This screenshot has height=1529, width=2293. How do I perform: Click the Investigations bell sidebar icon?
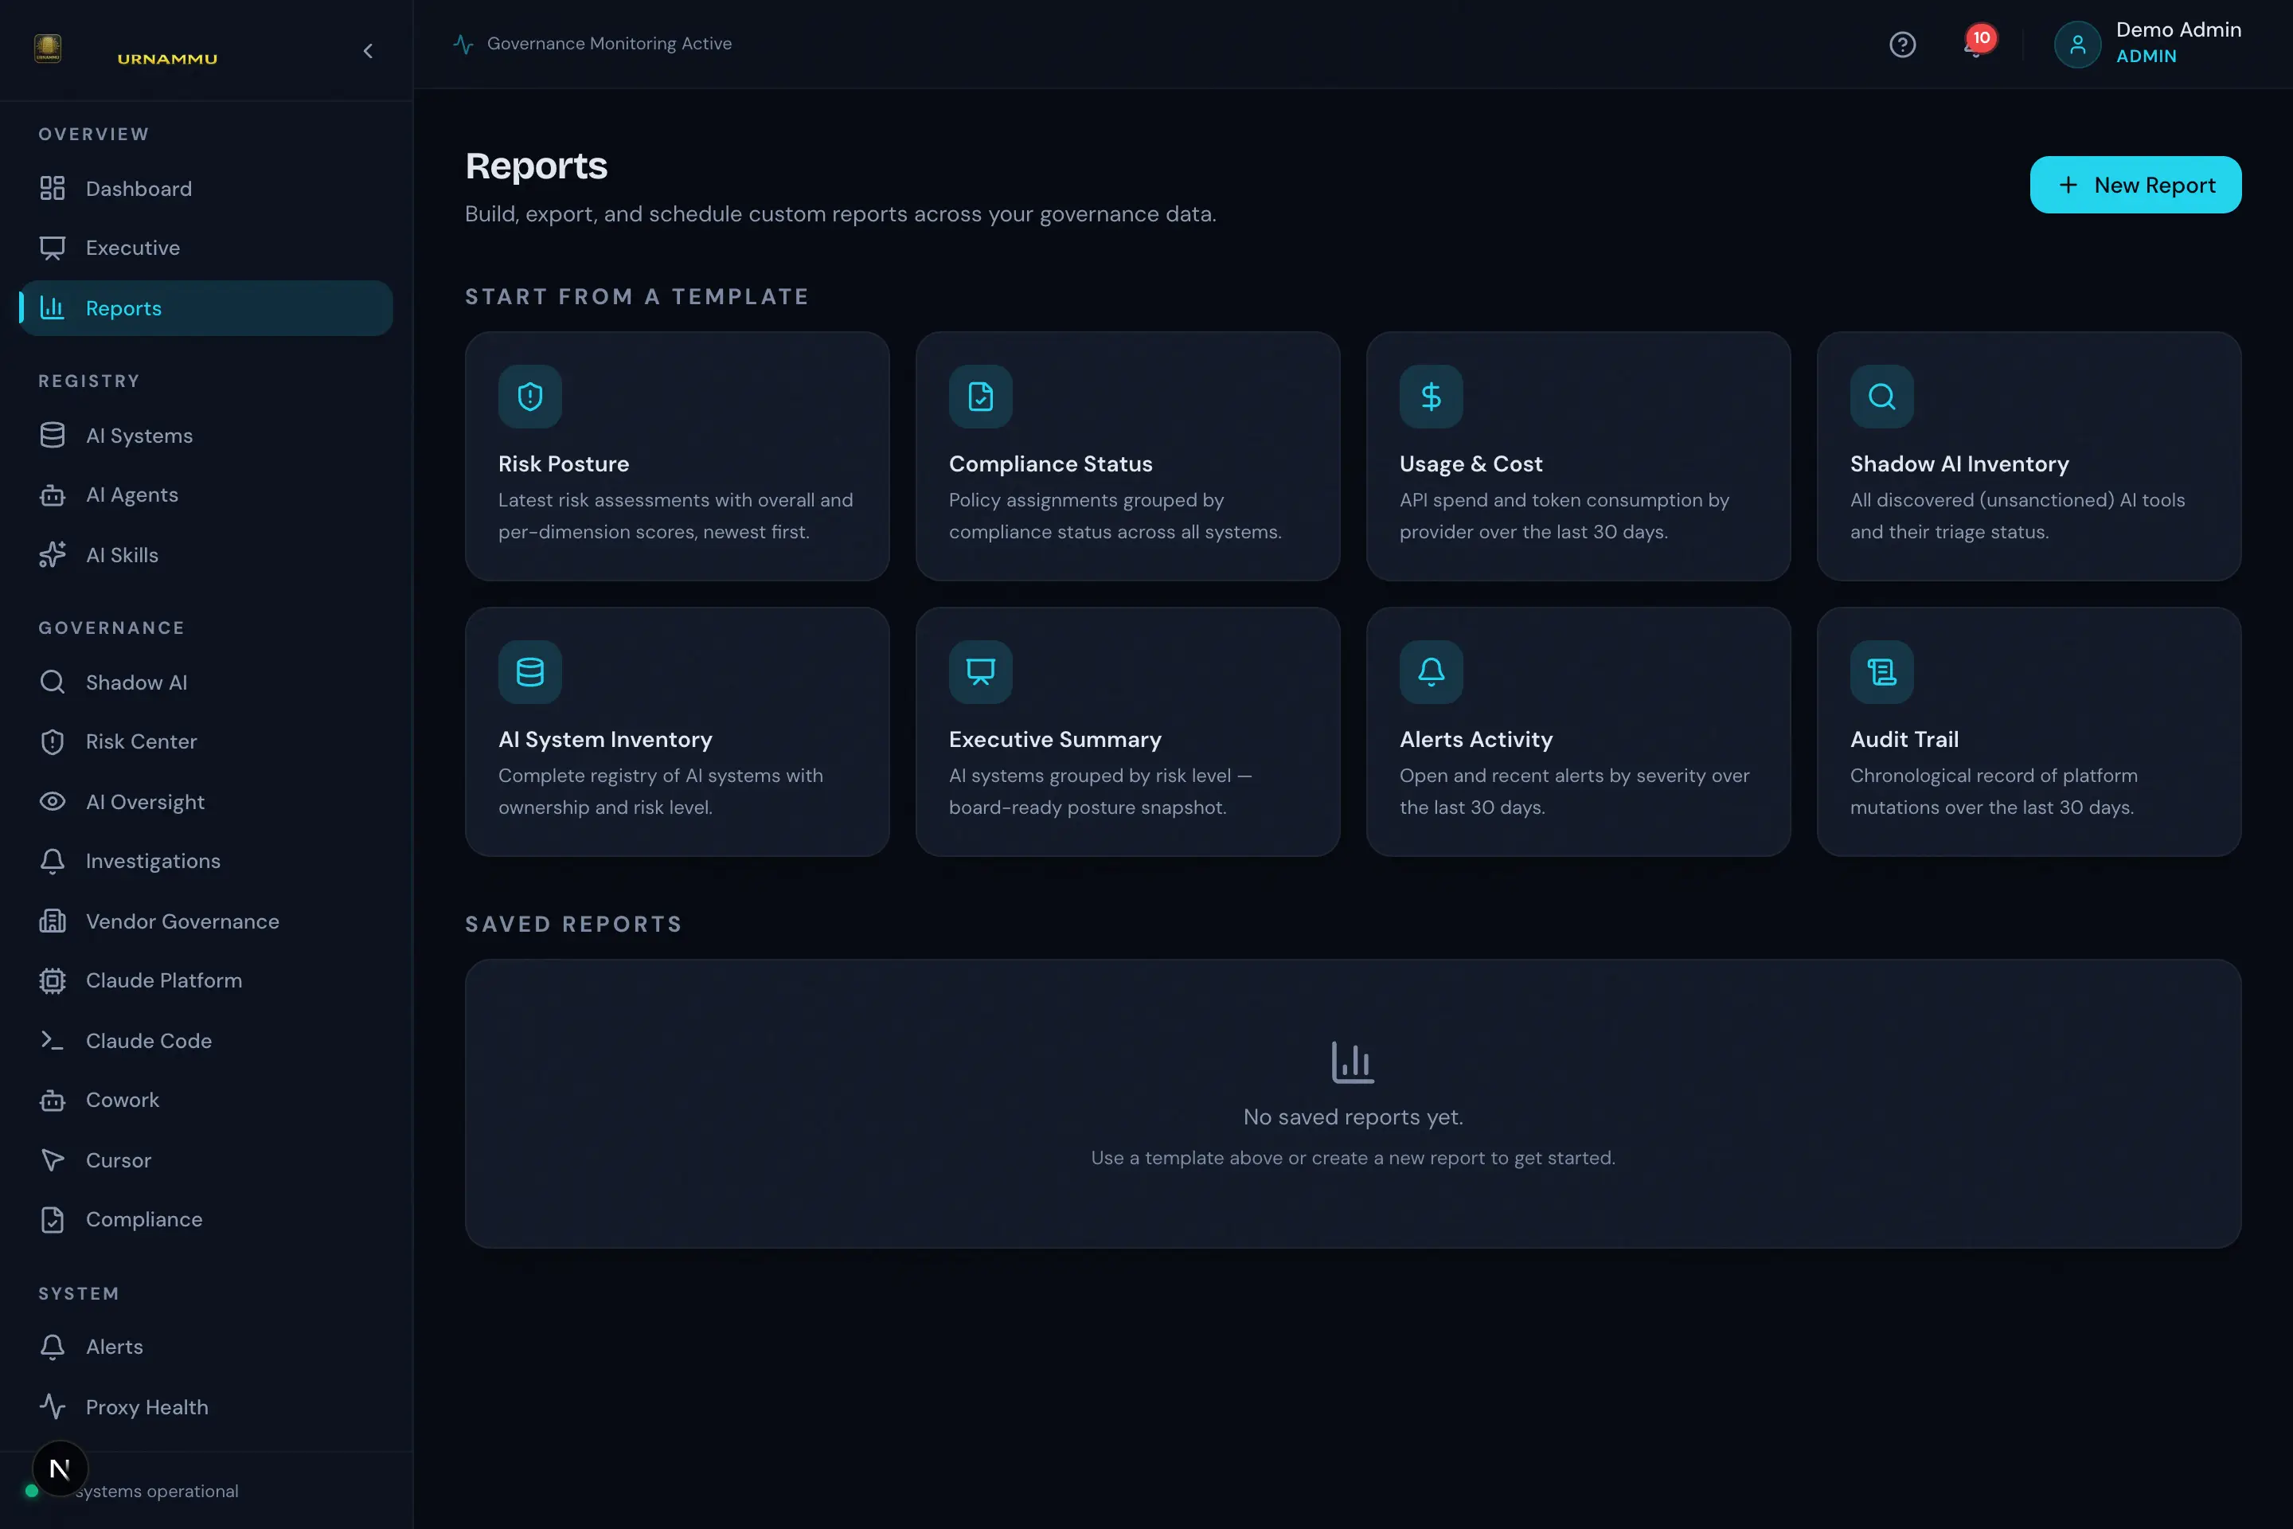click(53, 861)
